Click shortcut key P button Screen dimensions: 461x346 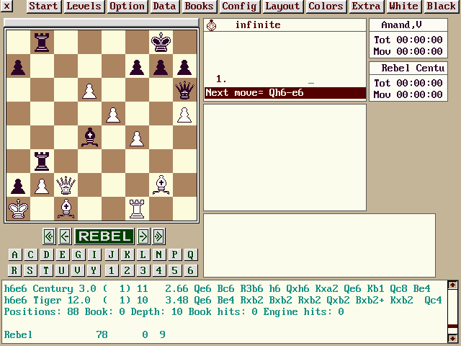pyautogui.click(x=174, y=254)
